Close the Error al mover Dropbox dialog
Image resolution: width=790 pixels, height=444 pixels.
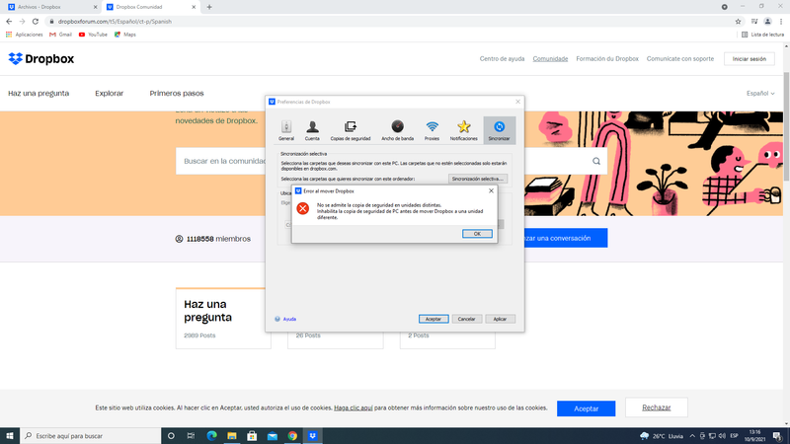click(491, 190)
